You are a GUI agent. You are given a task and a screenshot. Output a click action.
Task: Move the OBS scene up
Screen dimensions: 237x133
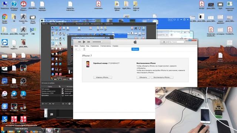50,104
